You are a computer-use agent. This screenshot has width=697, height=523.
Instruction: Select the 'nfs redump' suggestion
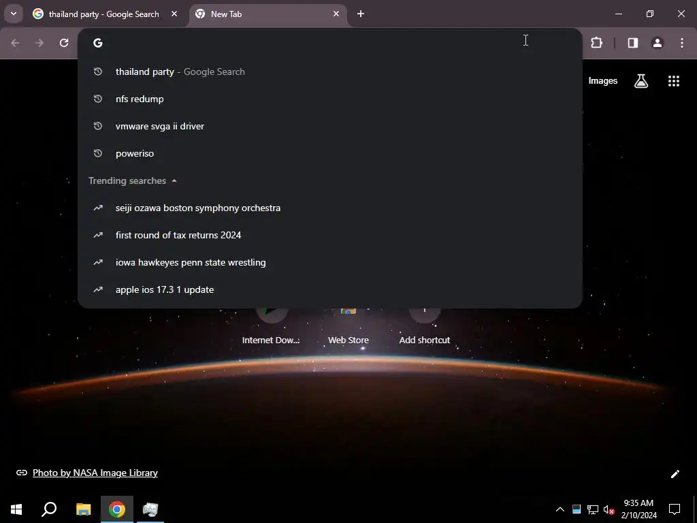coord(330,99)
